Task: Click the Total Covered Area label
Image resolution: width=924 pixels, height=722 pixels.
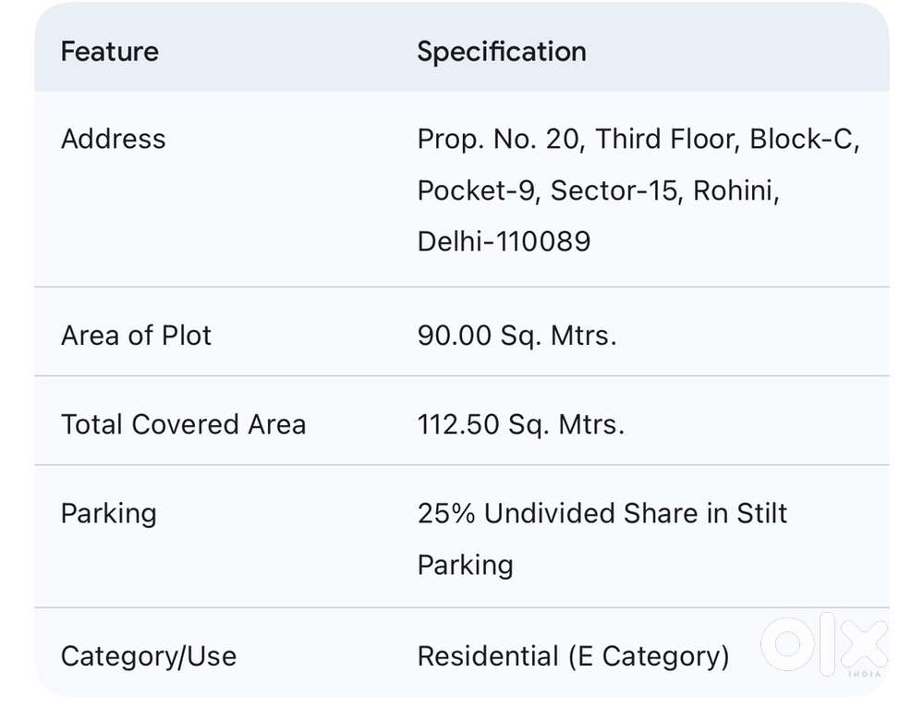Action: (x=183, y=424)
